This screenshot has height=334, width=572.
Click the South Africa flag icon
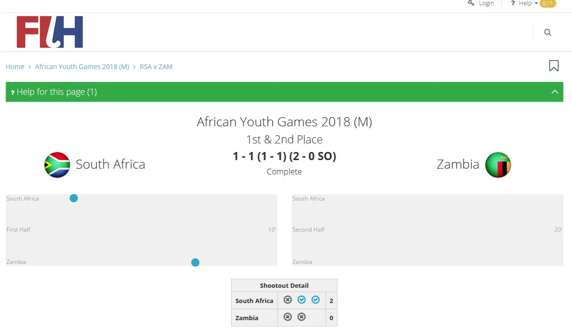(x=57, y=165)
